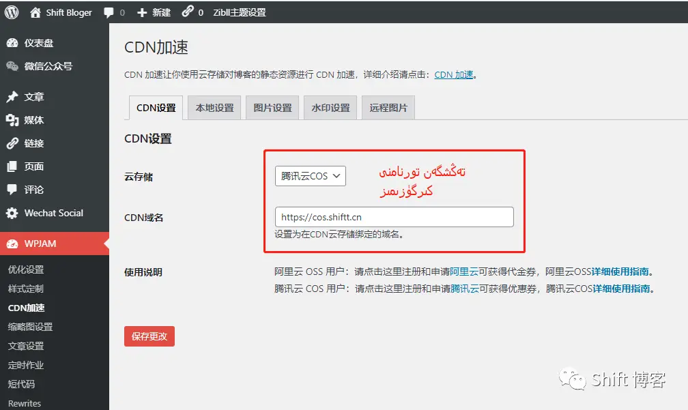688x410 pixels.
Task: Open the comments icon in the top bar
Action: click(x=108, y=12)
